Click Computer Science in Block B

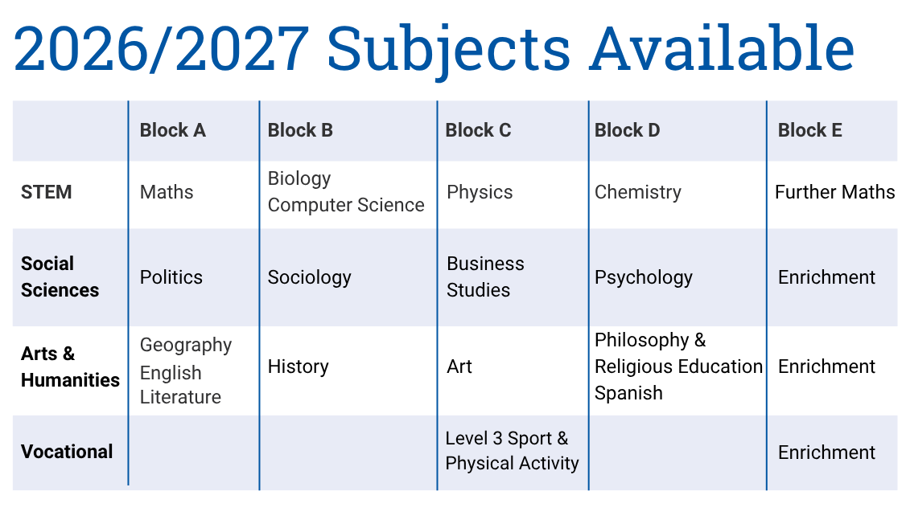click(346, 205)
